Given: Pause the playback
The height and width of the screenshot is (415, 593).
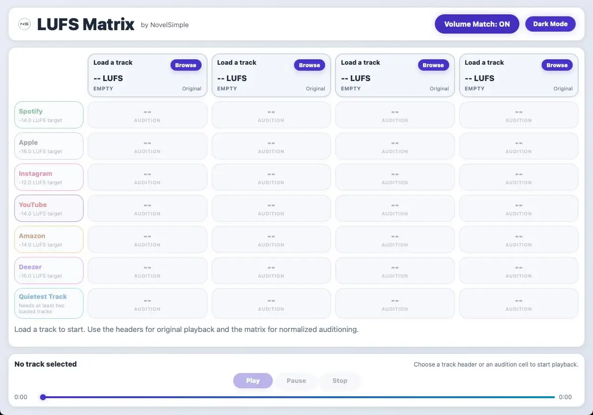Looking at the screenshot, I should (x=296, y=381).
